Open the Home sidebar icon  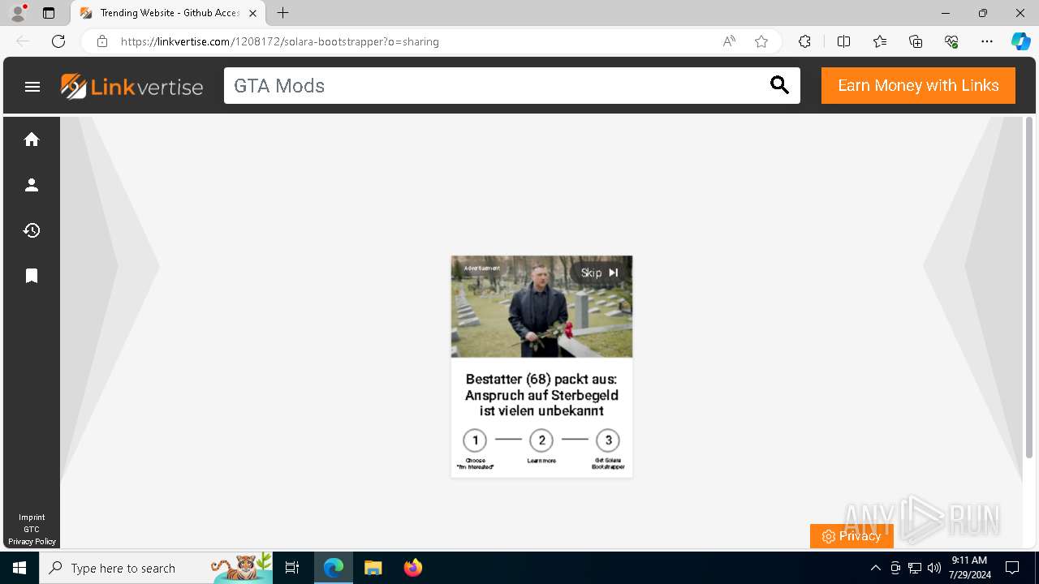(x=32, y=140)
